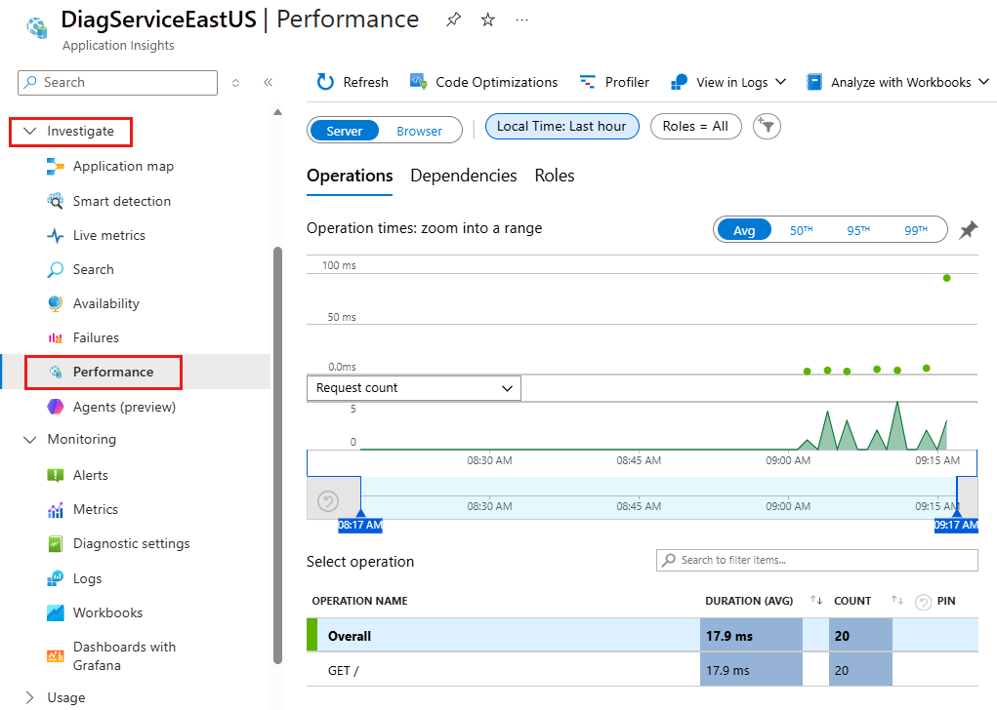Click the Search magnifier icon in Investigate
The width and height of the screenshot is (997, 710).
56,270
